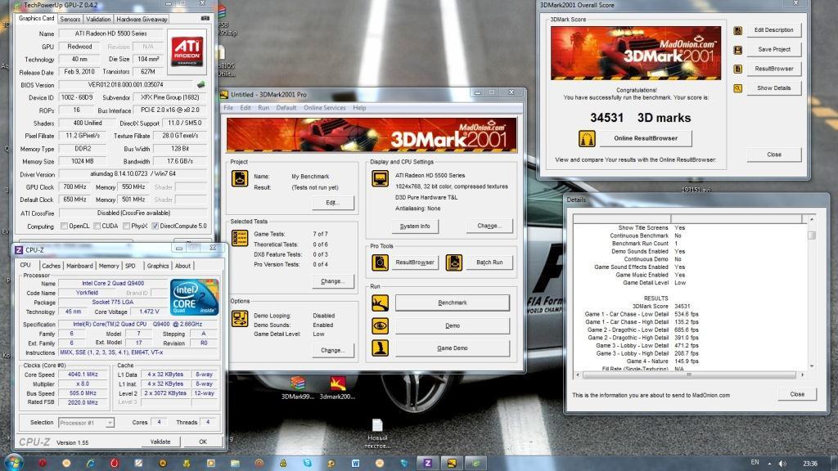Click the Benchmark run icon
Image resolution: width=838 pixels, height=471 pixels.
[380, 303]
